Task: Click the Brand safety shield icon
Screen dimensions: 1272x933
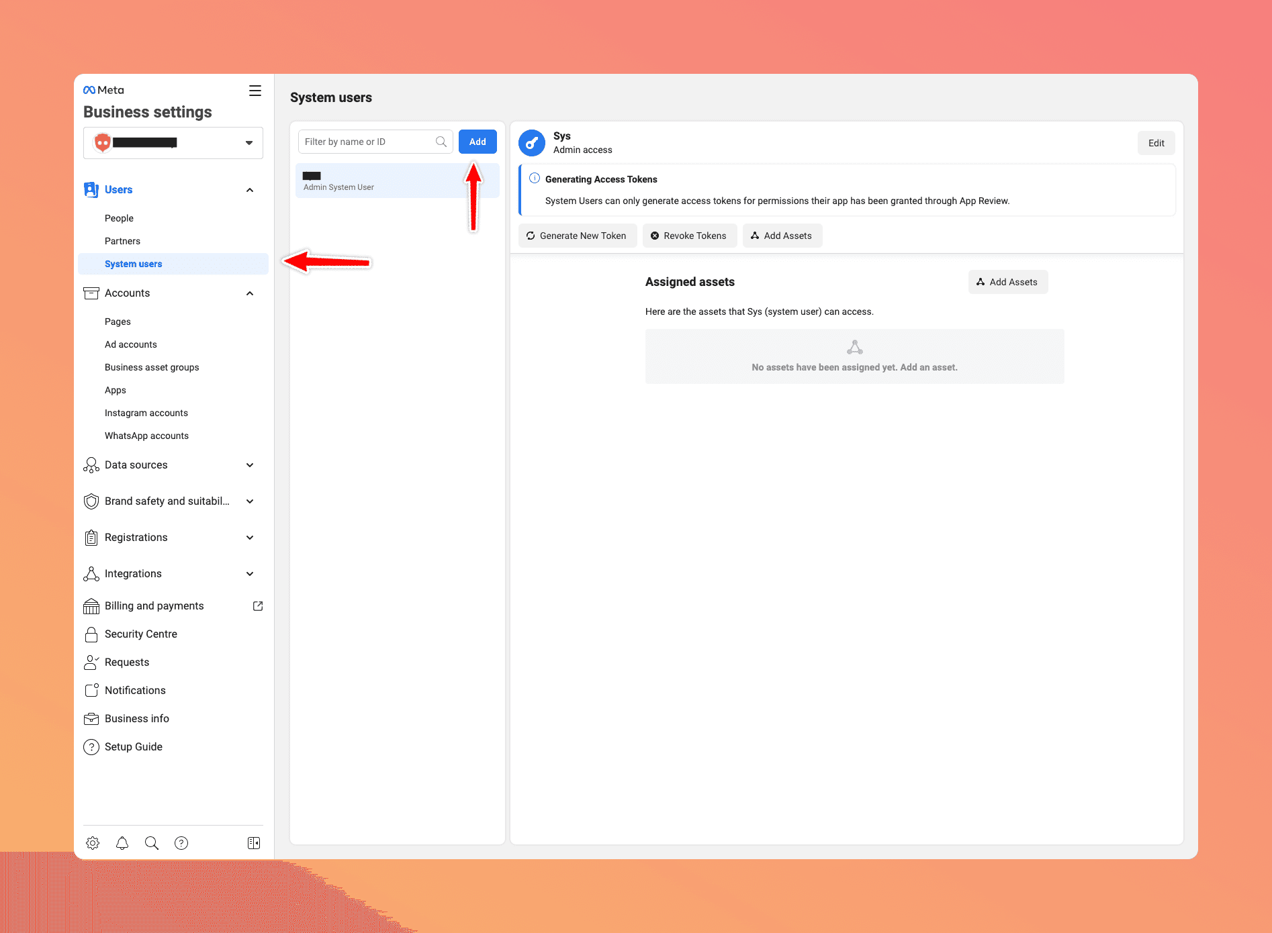Action: tap(91, 501)
